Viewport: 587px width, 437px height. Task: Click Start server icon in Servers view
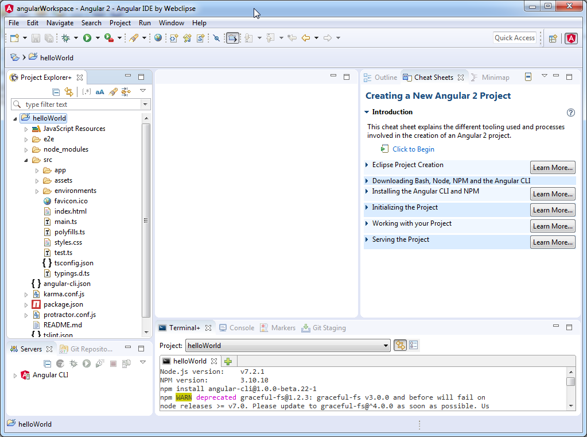pos(87,363)
